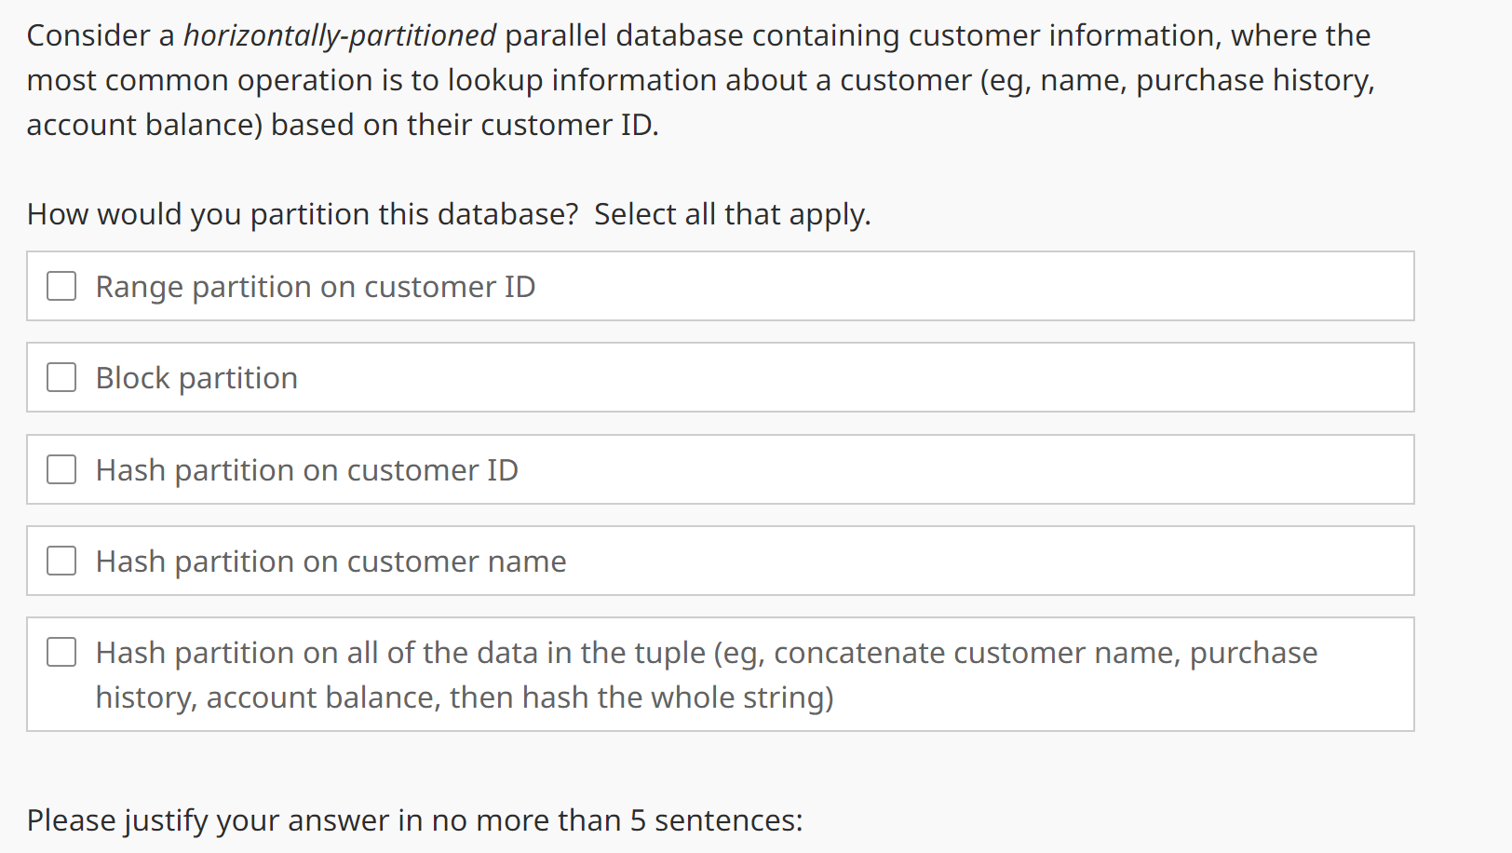Click the 'How would you partition this database?' question
The height and width of the screenshot is (853, 1512).
click(x=303, y=214)
